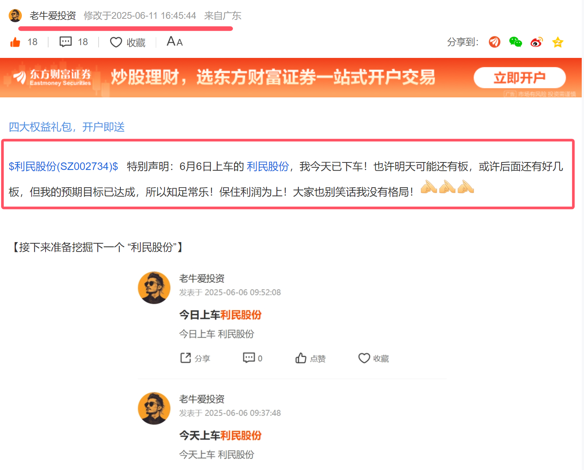Open username 老牛爱投资 on 09:52:08 post

point(202,278)
